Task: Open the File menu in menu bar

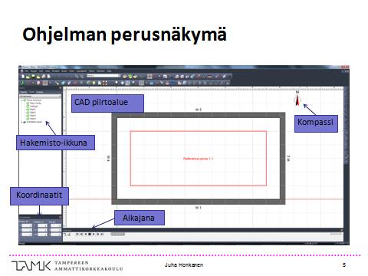Action: (26, 71)
